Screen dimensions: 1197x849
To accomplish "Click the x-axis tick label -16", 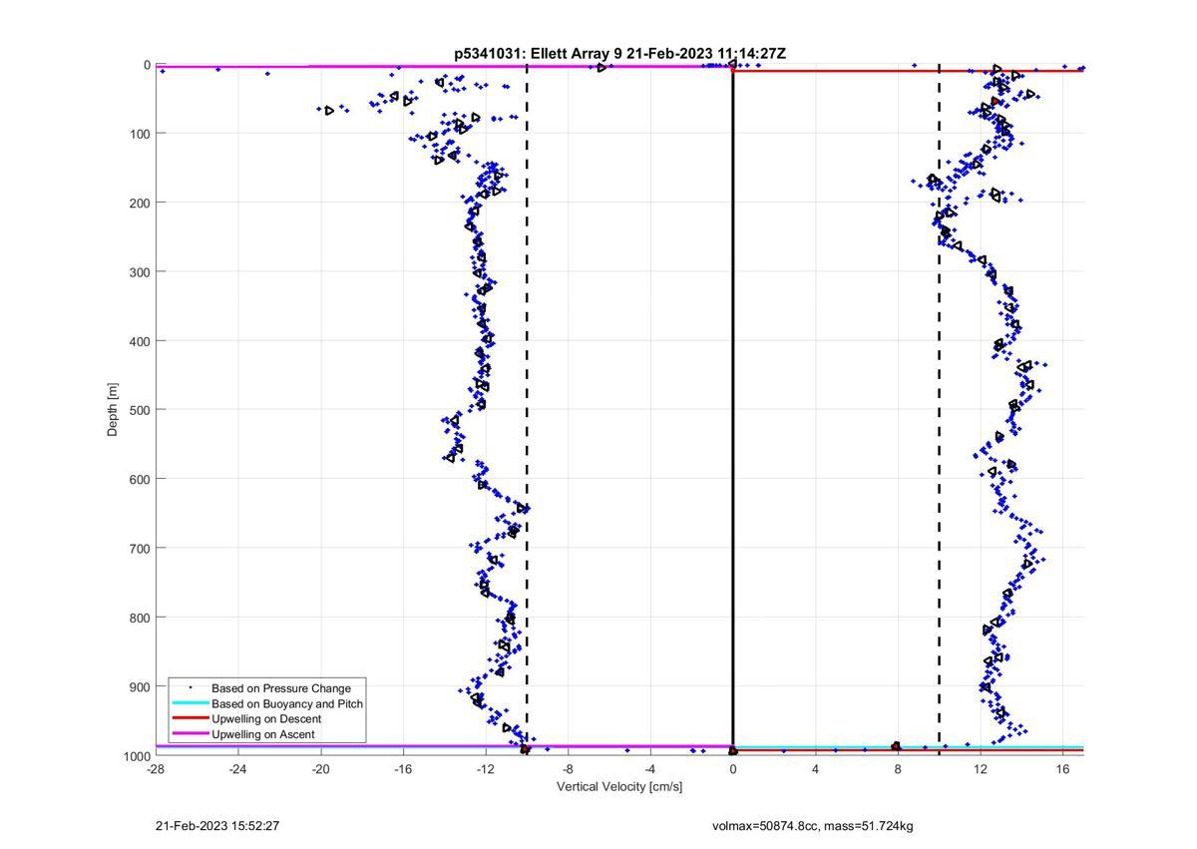I will [403, 769].
